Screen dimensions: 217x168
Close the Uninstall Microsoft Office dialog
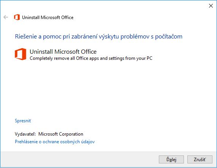point(211,6)
